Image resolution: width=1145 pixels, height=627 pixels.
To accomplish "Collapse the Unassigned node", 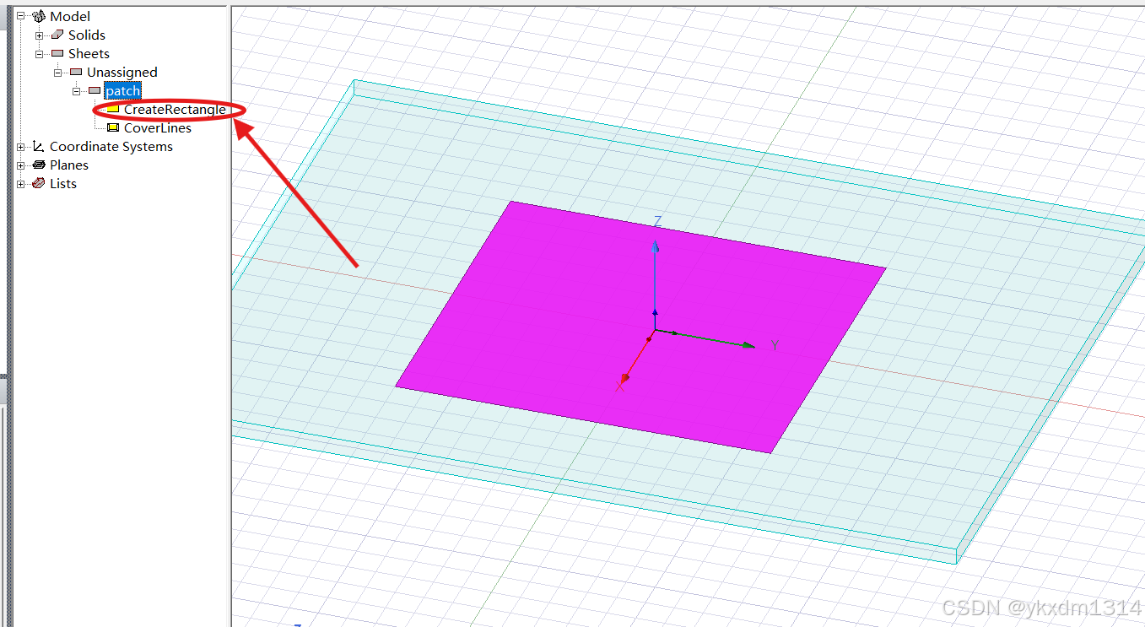I will click(x=57, y=73).
